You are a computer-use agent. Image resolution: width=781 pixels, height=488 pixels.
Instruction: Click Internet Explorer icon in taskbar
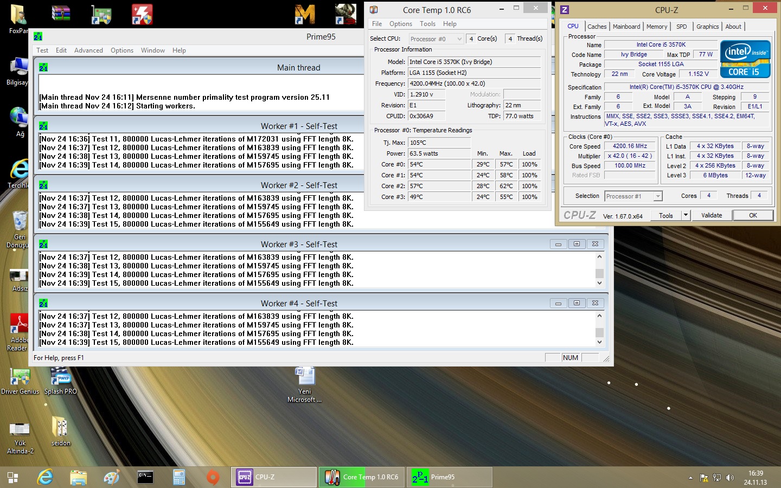click(45, 477)
